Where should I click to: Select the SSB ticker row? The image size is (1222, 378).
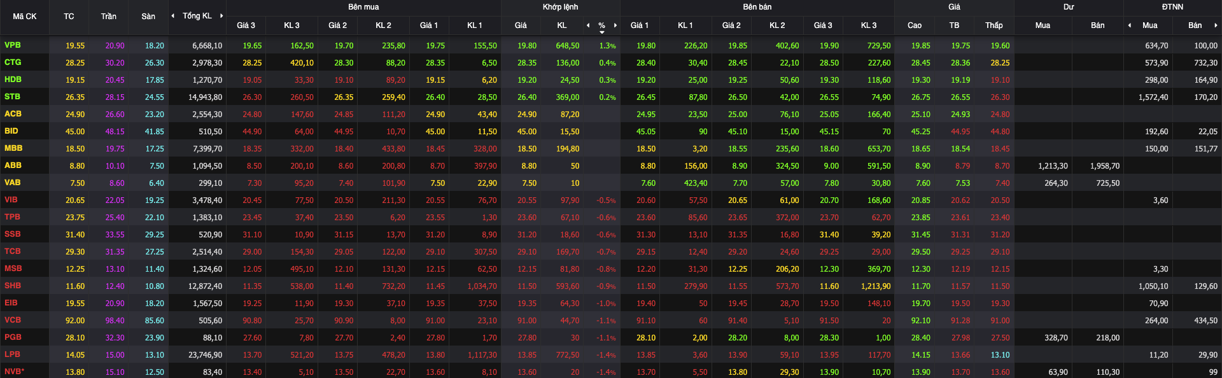point(611,234)
